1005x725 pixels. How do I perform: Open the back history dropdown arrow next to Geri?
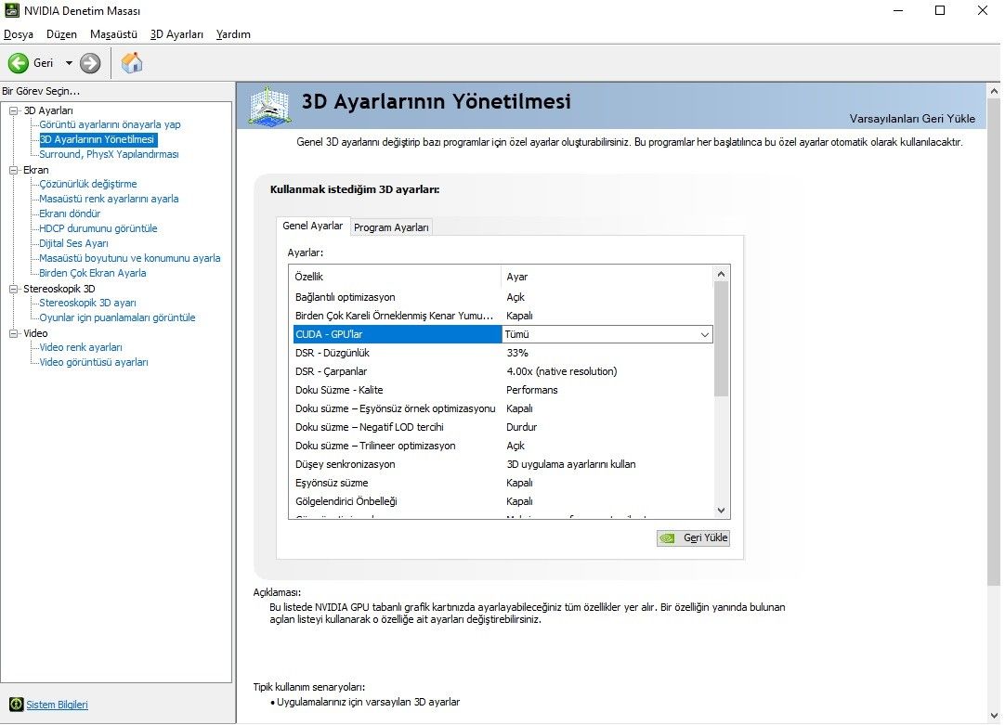pos(69,63)
